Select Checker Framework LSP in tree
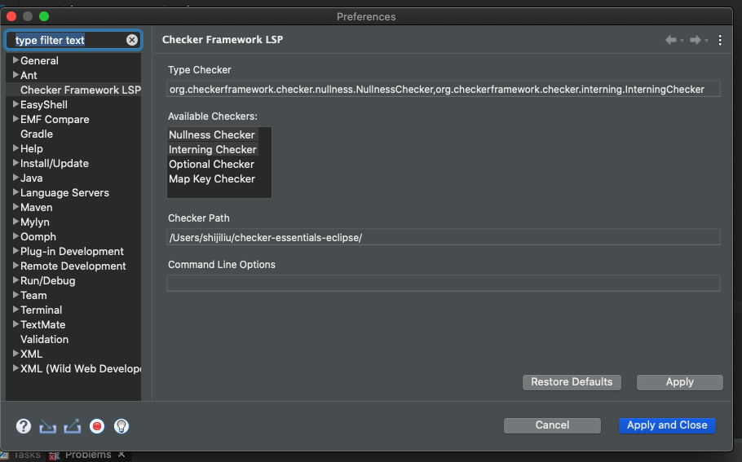Screen dimensions: 742x462 point(81,90)
